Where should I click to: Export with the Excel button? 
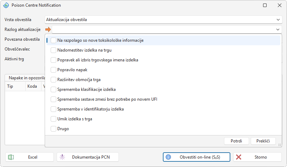tap(30, 157)
